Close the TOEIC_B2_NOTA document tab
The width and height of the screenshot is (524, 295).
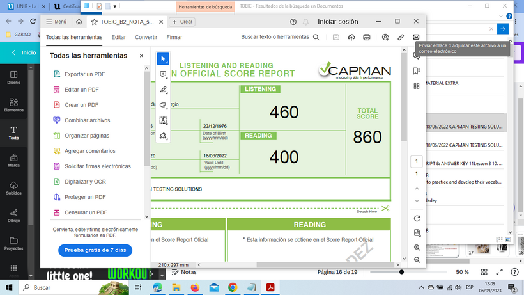pos(161,22)
